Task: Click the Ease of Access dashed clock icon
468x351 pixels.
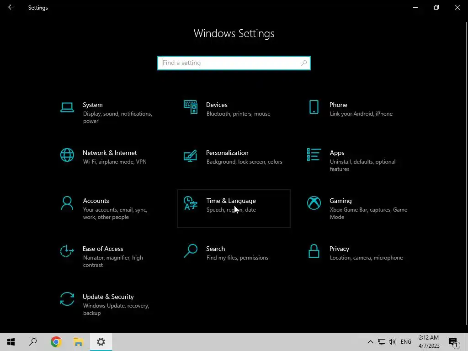Action: 67,251
